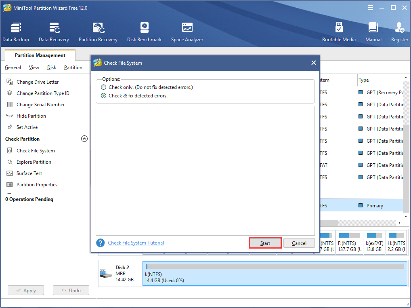This screenshot has width=411, height=308.
Task: Open the View menu
Action: (x=34, y=68)
